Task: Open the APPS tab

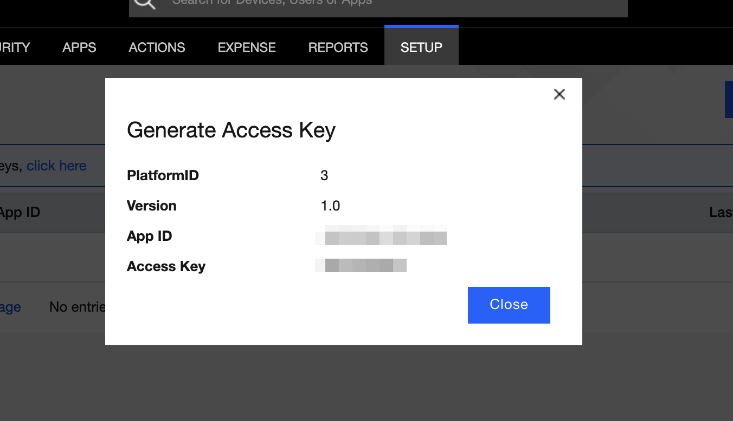Action: click(x=79, y=48)
